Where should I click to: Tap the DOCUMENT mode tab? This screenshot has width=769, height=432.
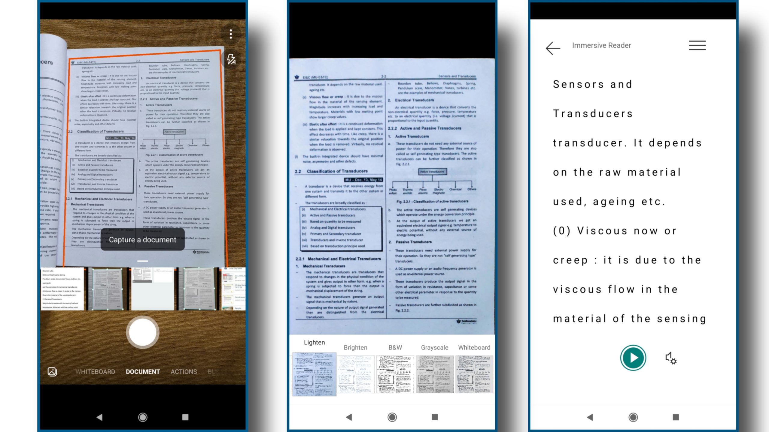[x=143, y=371]
